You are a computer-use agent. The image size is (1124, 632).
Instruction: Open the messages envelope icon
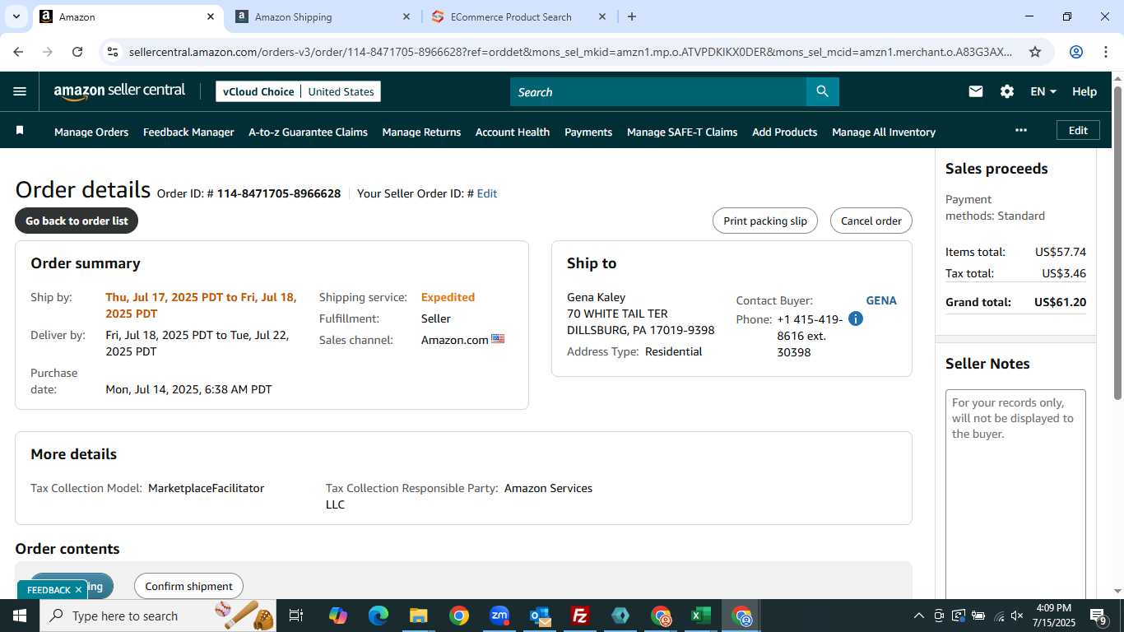click(976, 91)
